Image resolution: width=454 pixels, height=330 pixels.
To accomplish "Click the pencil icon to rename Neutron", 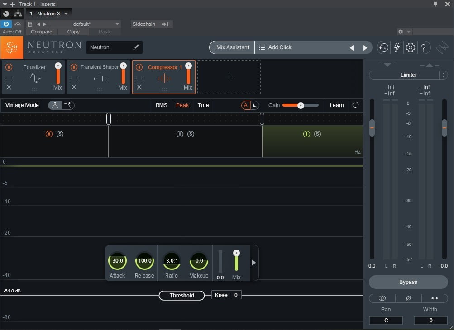I will coord(136,47).
